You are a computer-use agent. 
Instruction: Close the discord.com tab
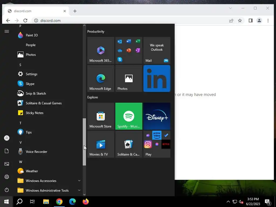[x=65, y=11]
